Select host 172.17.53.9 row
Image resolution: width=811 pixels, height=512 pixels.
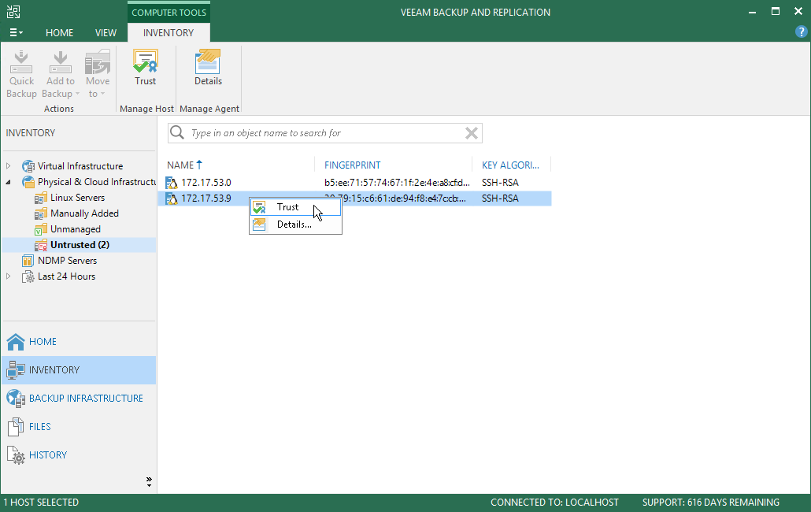(355, 198)
